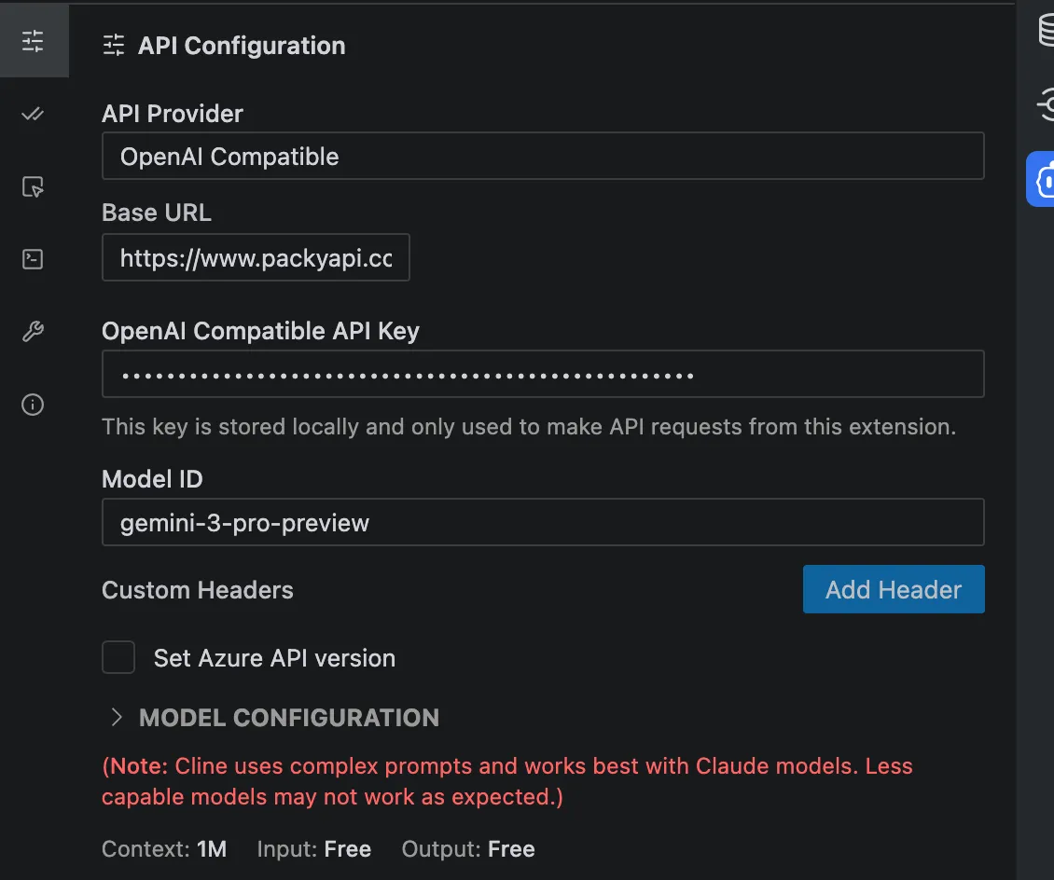The height and width of the screenshot is (880, 1054).
Task: Click the blue robot icon on right edge
Action: [1042, 179]
